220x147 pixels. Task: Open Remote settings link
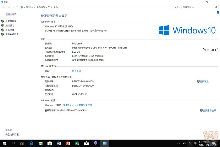[x=10, y=26]
